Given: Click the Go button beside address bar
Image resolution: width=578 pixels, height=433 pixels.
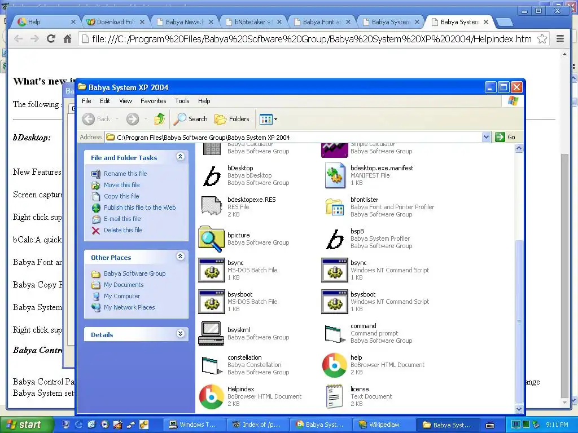Looking at the screenshot, I should coord(505,137).
